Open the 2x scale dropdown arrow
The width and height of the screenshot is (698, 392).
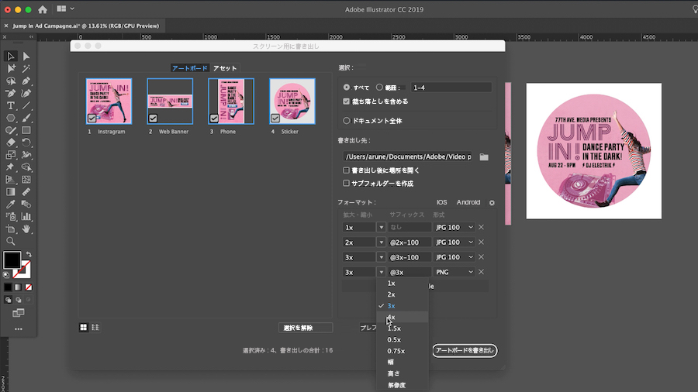(x=381, y=242)
